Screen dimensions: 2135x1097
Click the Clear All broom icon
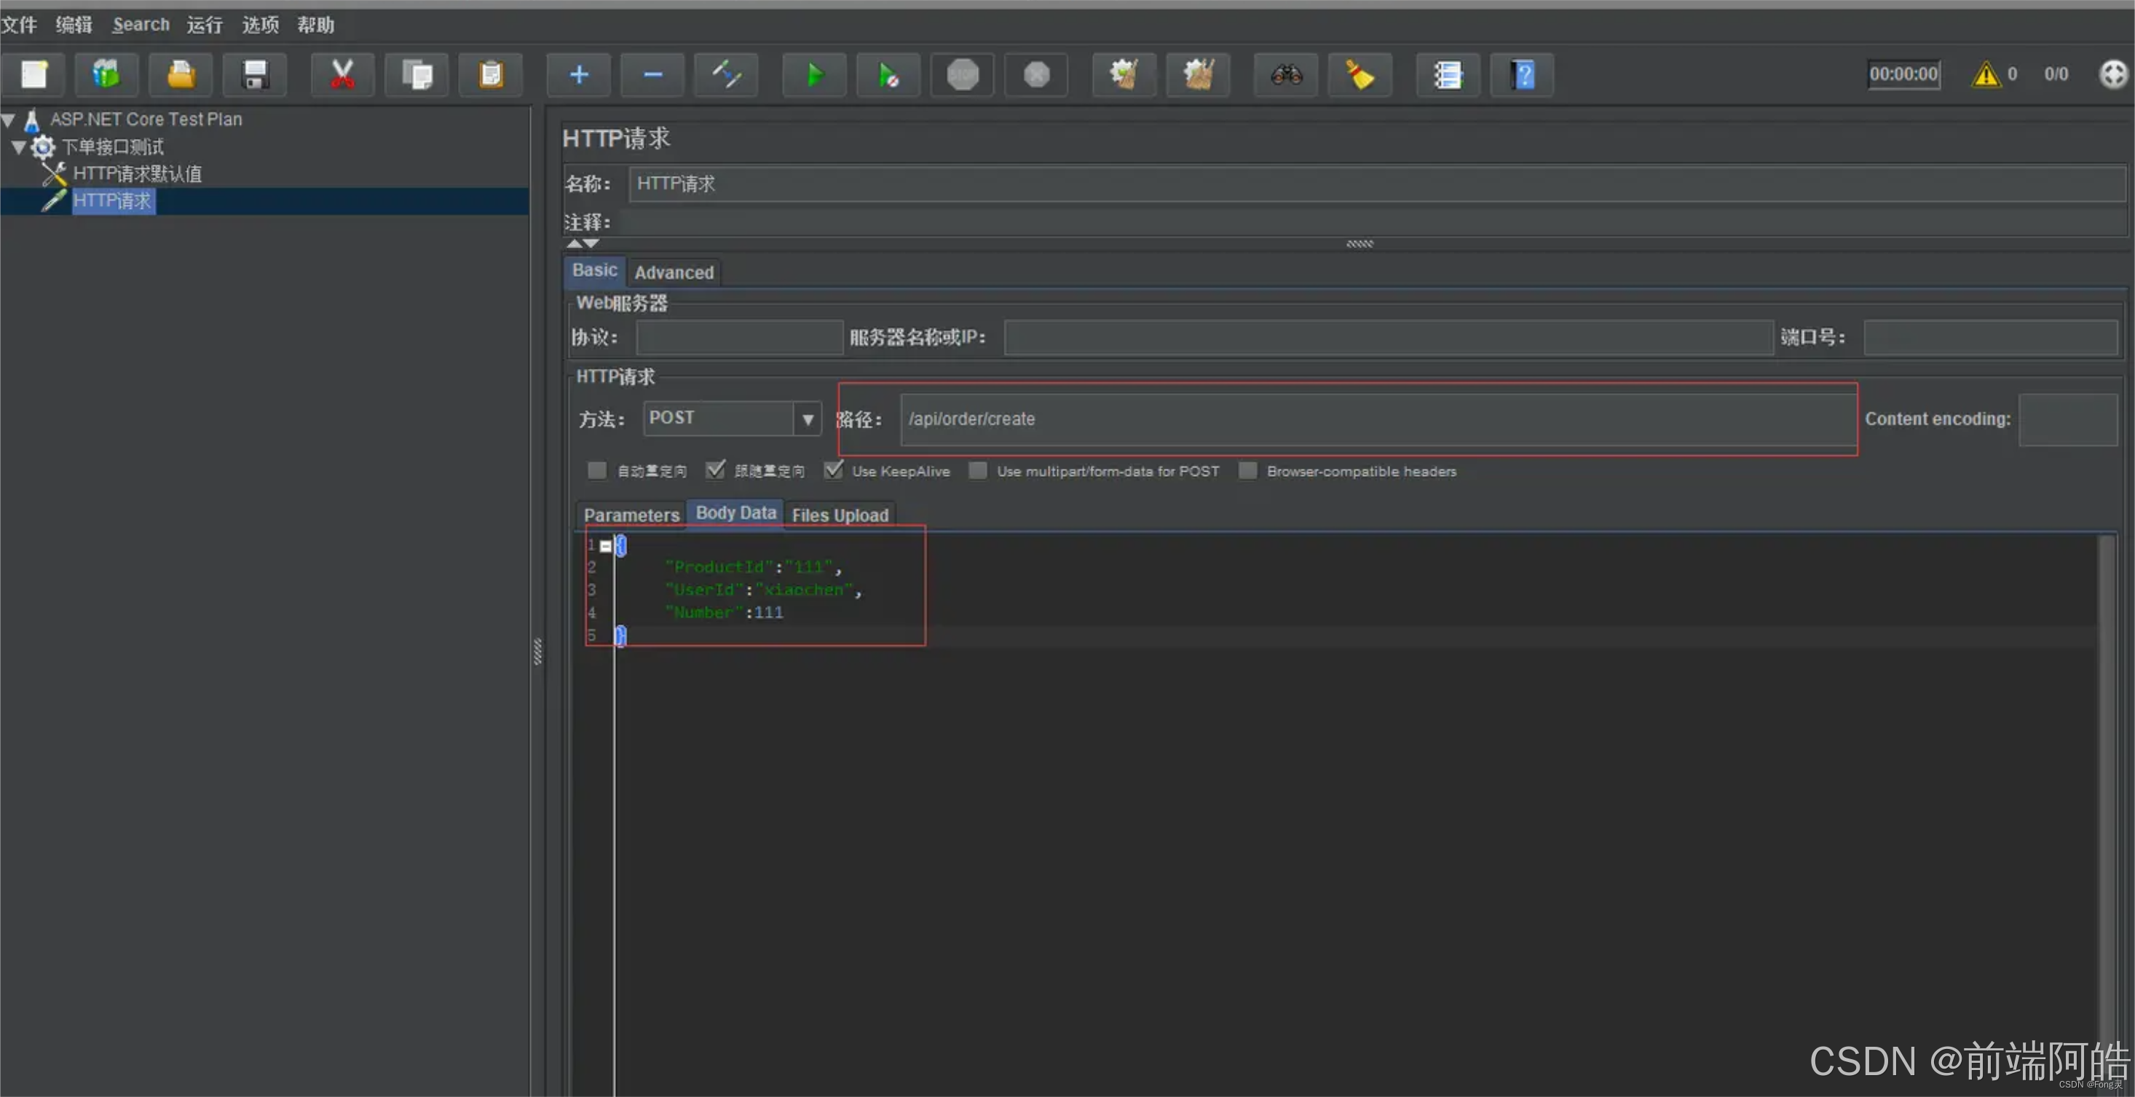[x=1198, y=76]
